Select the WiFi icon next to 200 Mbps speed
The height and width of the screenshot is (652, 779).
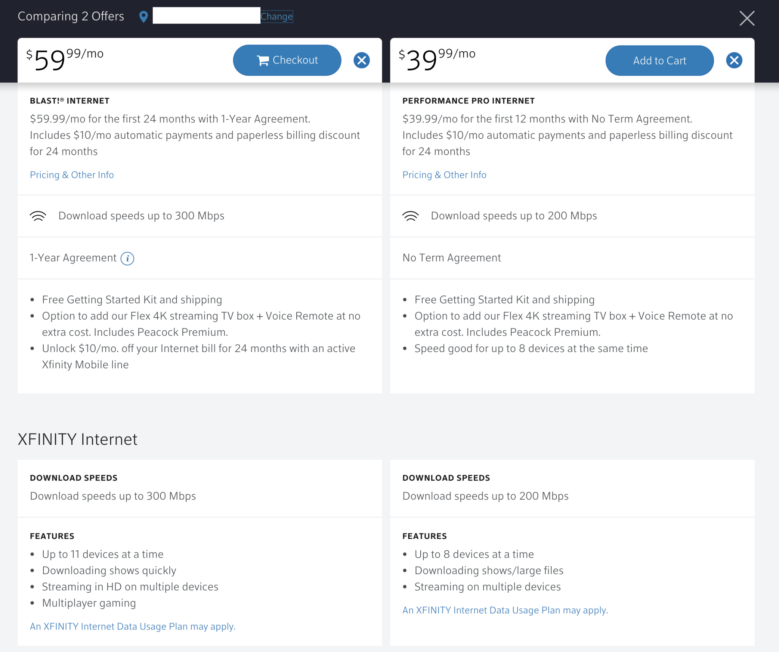pos(411,215)
